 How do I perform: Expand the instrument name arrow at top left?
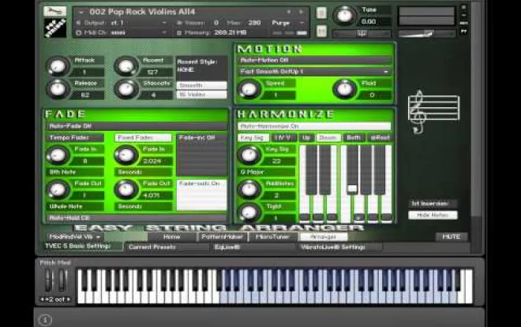81,13
